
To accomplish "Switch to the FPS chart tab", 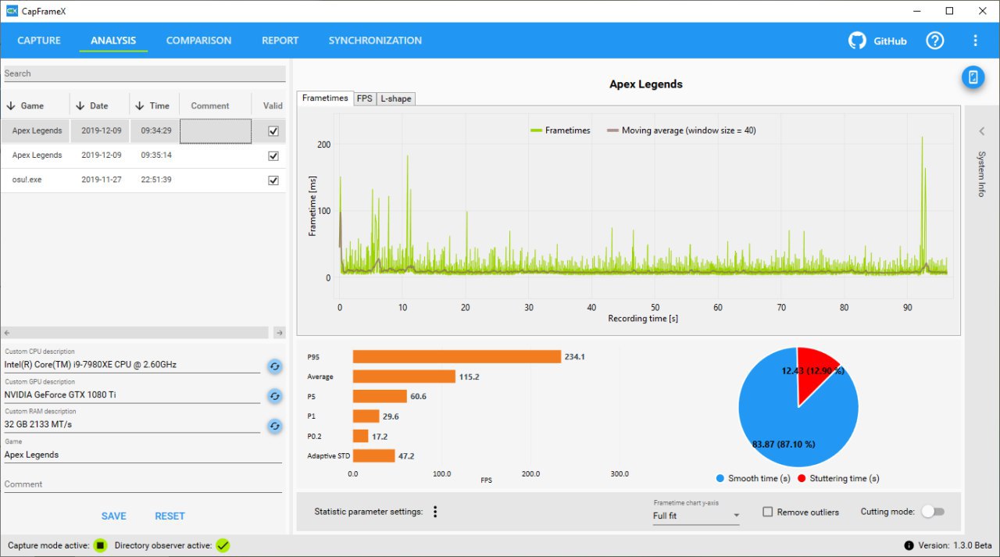I will (x=365, y=98).
